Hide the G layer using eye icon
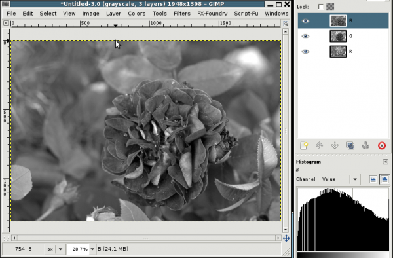 click(305, 36)
